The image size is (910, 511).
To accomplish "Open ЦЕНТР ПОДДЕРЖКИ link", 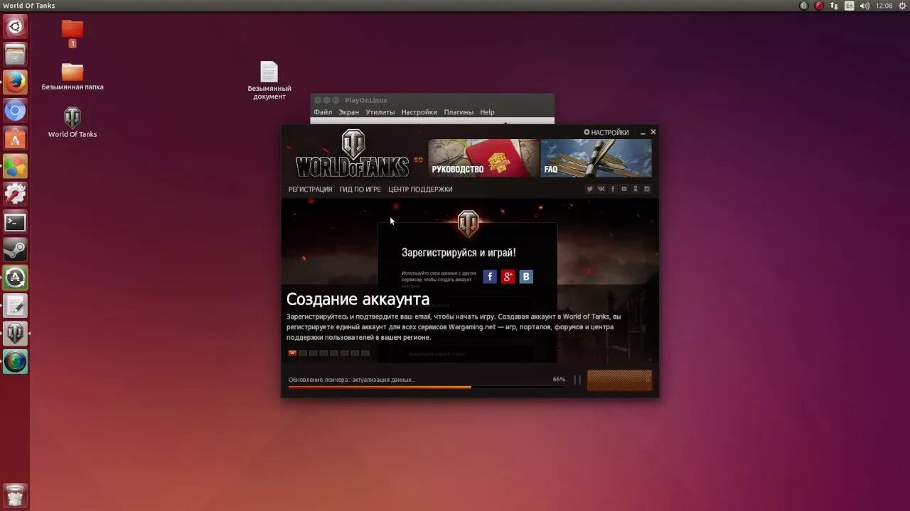I will 420,189.
